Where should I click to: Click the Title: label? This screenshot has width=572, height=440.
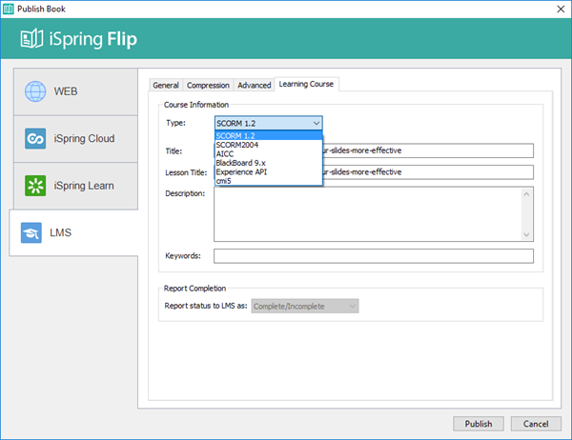pos(174,150)
